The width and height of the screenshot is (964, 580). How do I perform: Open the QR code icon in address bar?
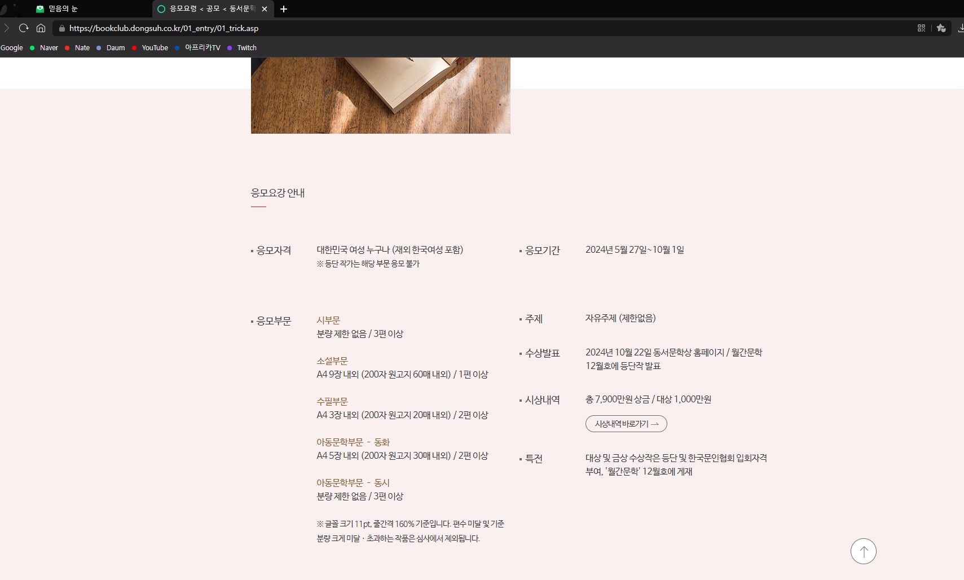pyautogui.click(x=921, y=28)
